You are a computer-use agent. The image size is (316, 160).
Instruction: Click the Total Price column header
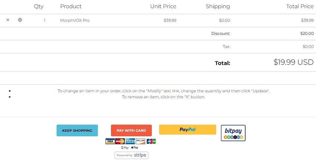(300, 6)
